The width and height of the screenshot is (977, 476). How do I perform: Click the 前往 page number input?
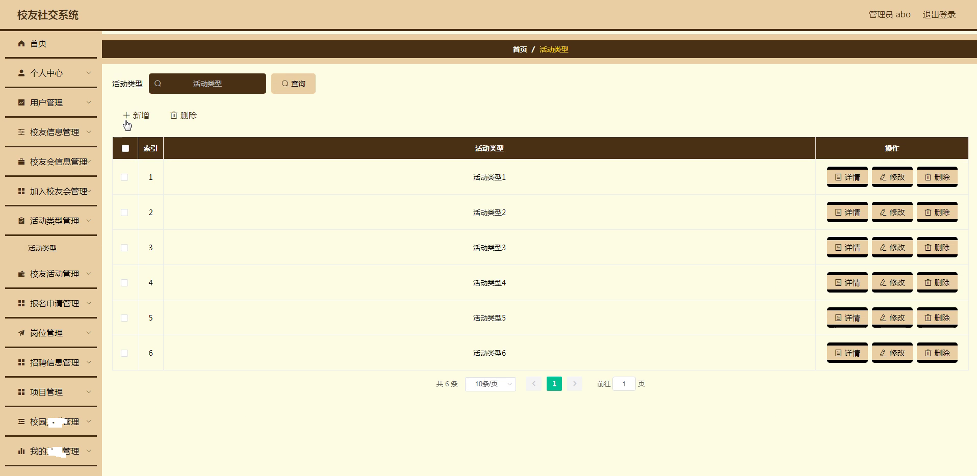click(x=624, y=384)
